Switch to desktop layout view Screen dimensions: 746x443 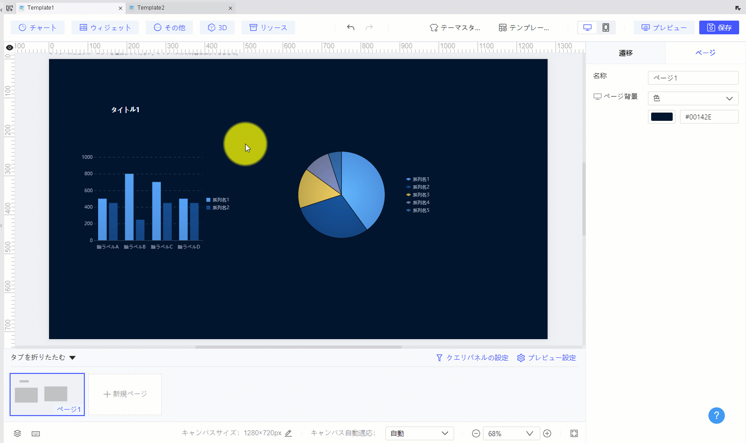(x=587, y=27)
